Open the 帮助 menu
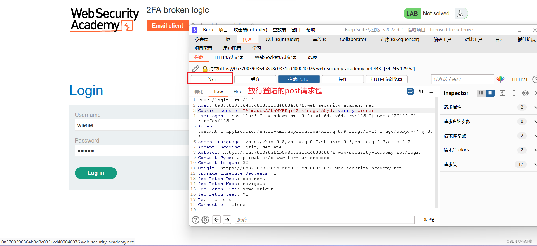The width and height of the screenshot is (537, 246). click(310, 30)
